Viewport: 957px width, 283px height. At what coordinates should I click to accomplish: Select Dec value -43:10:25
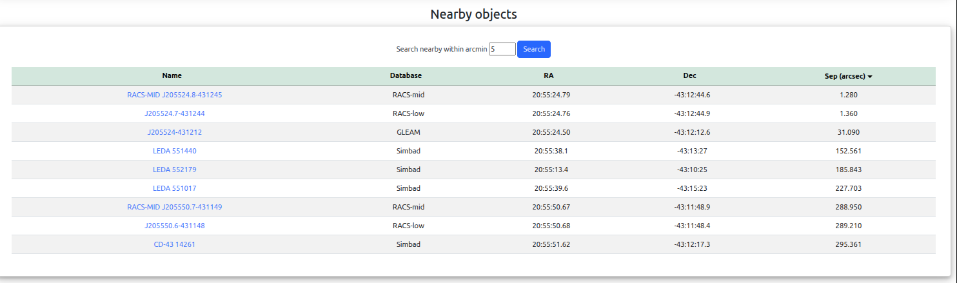pyautogui.click(x=692, y=170)
